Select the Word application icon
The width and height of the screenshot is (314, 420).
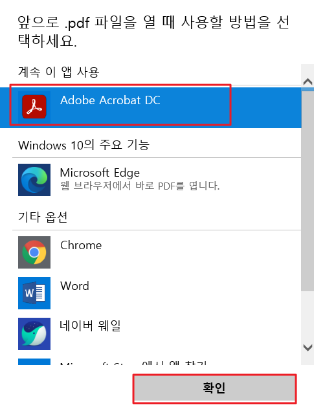click(34, 293)
